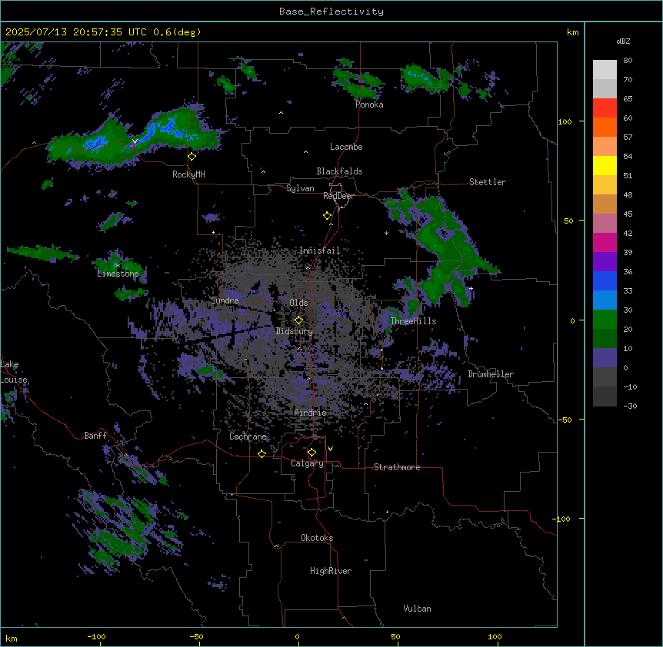Click the Calgary label
The height and width of the screenshot is (647, 663).
[308, 463]
